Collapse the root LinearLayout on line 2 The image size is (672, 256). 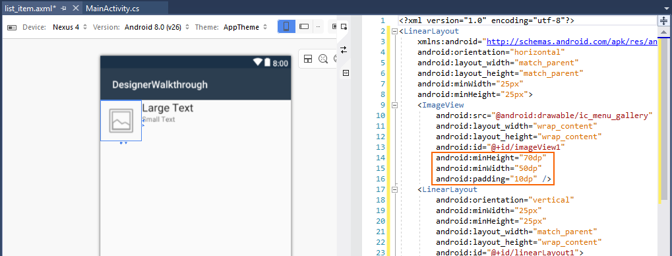tap(394, 31)
